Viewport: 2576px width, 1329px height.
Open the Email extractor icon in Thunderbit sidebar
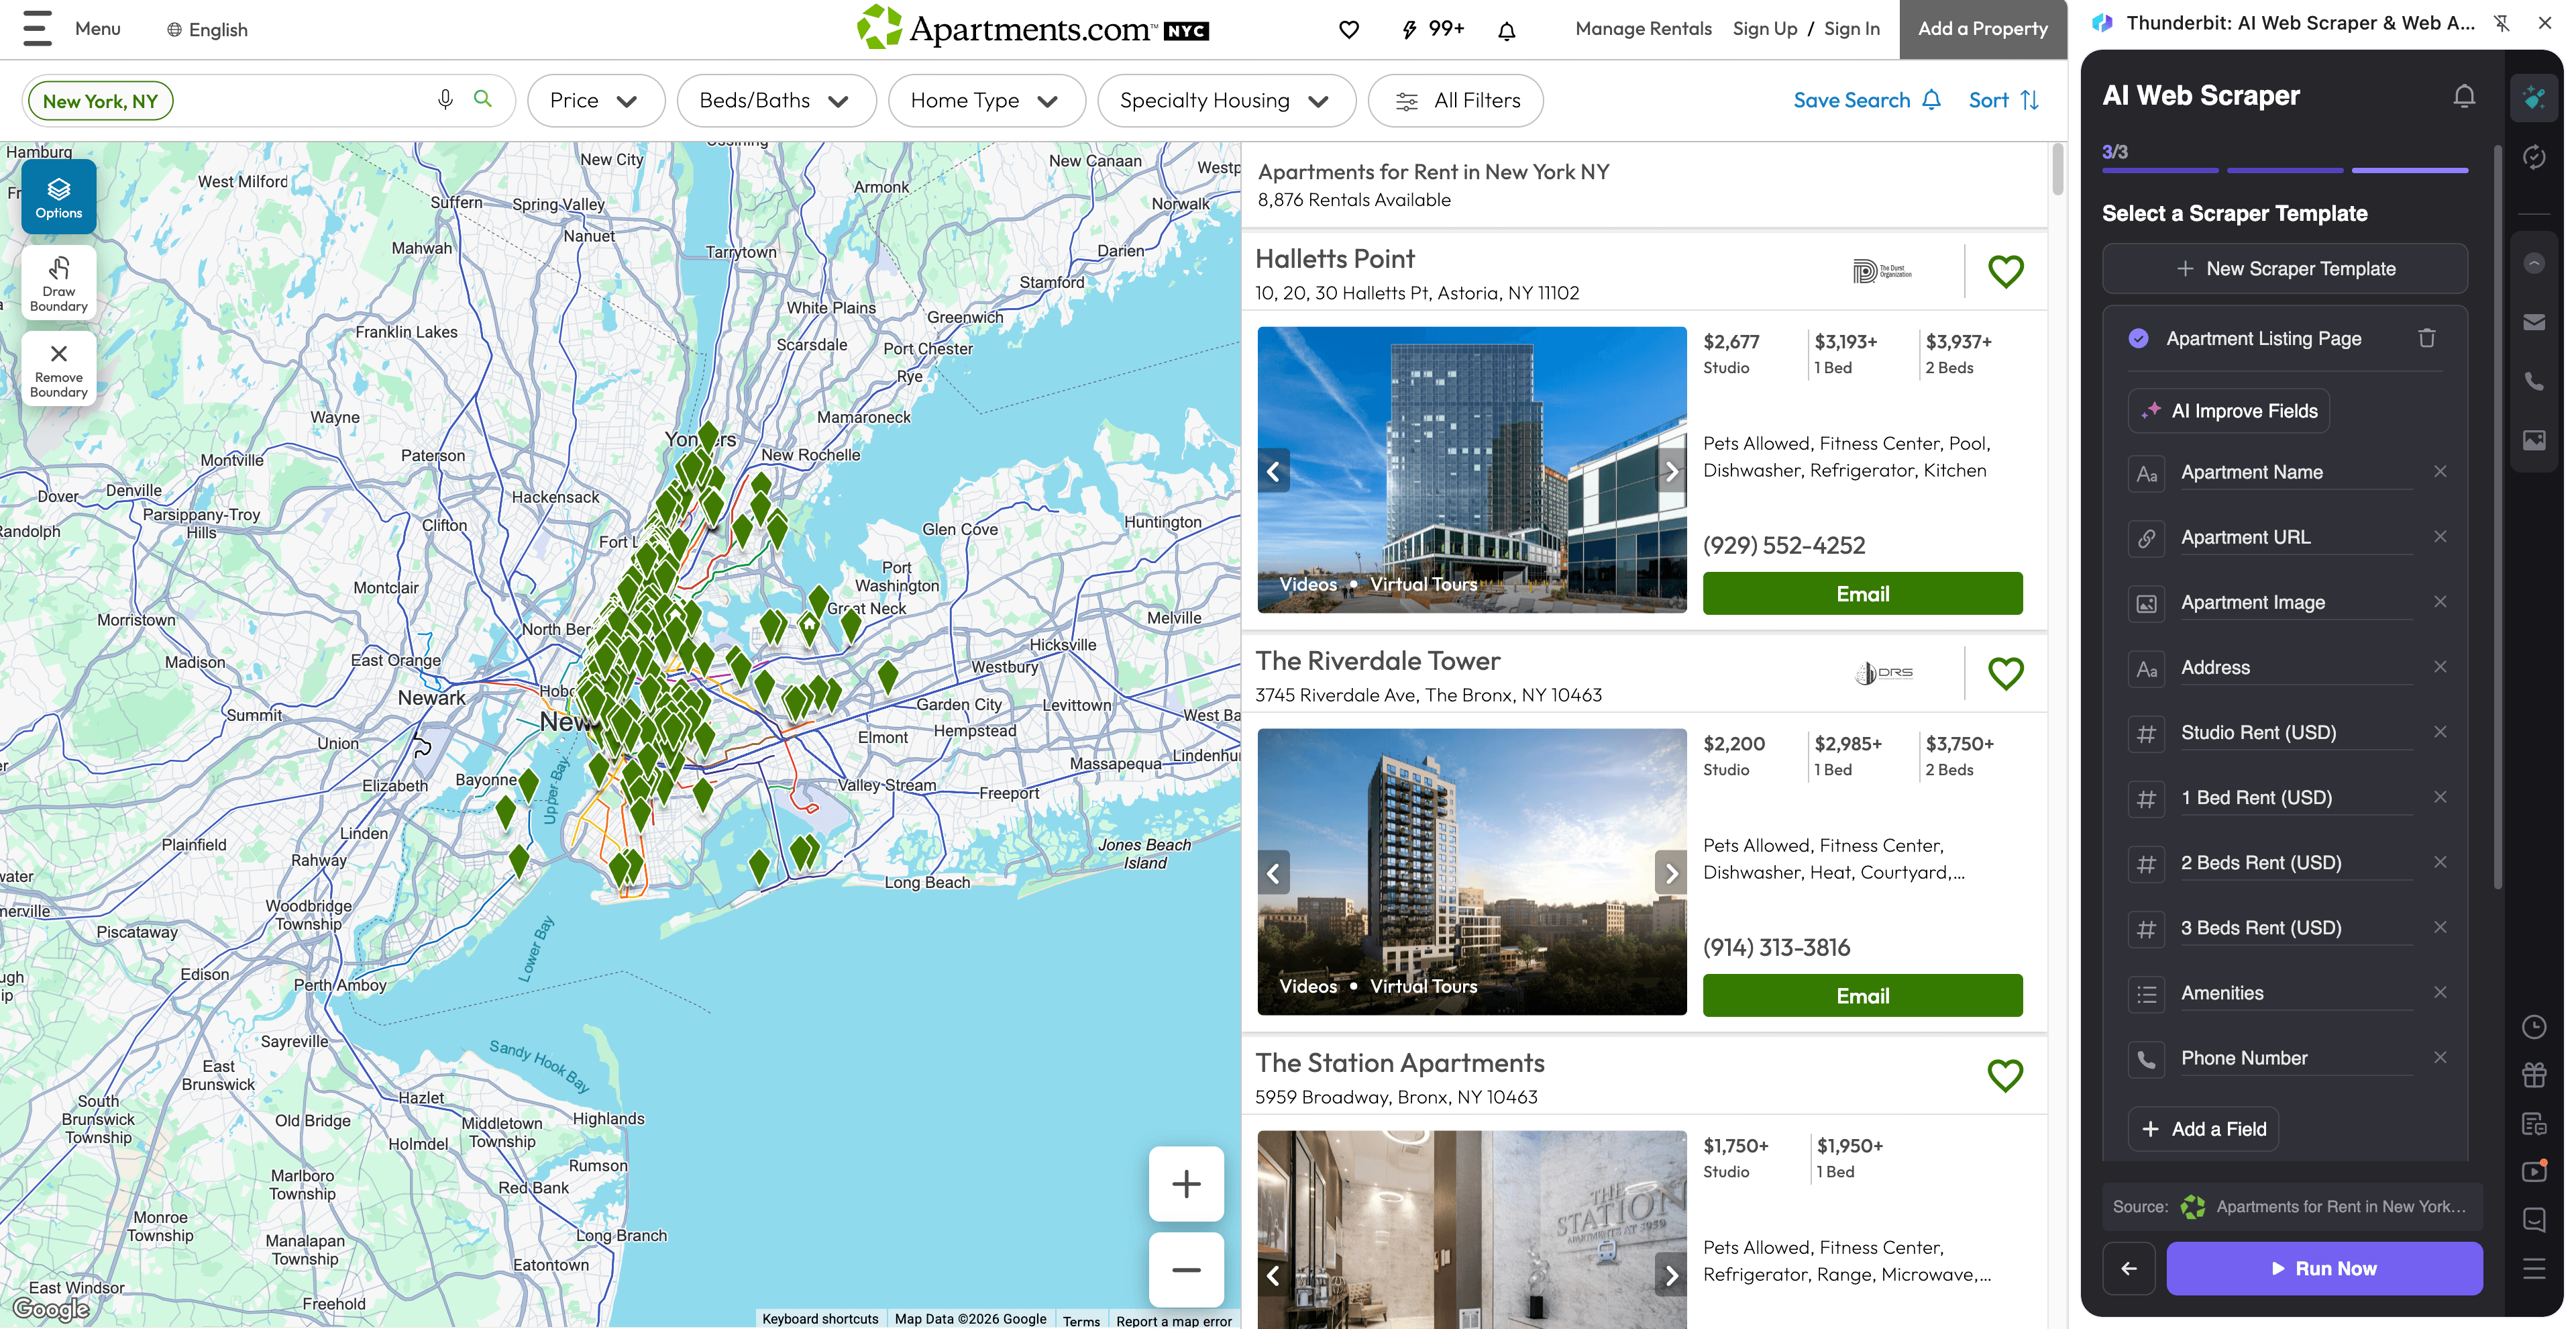pyautogui.click(x=2535, y=322)
